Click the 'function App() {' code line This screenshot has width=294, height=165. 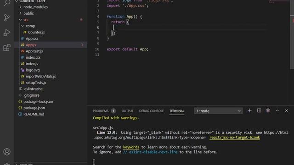click(x=124, y=16)
